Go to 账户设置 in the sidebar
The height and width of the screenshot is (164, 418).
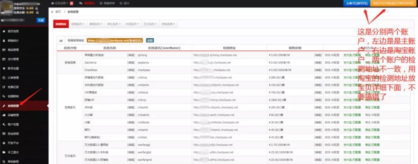(24, 124)
